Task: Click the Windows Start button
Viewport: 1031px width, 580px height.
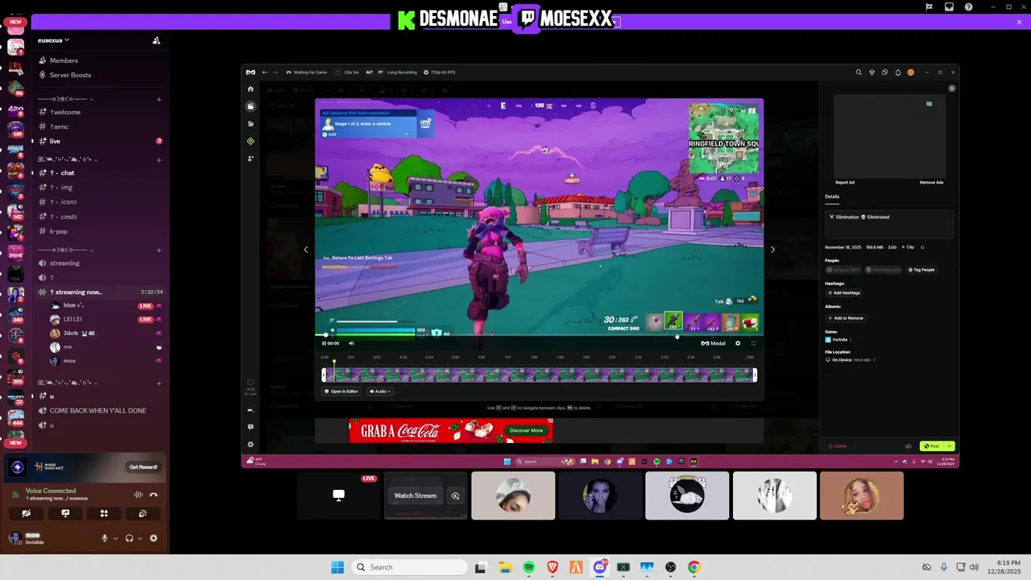Action: 337,567
